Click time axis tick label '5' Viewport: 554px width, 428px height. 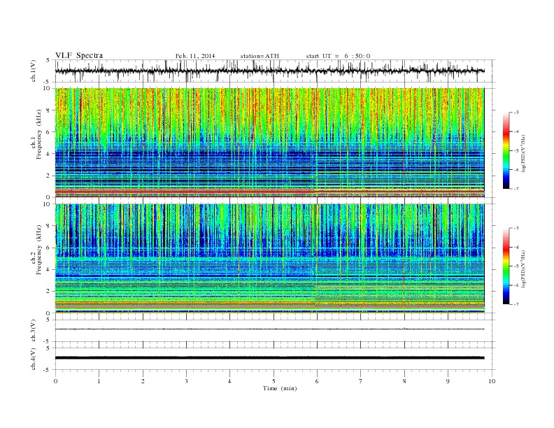(274, 381)
